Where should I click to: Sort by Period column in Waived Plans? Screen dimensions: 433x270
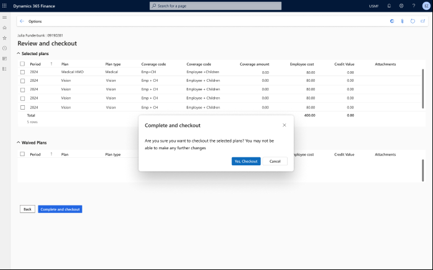35,154
